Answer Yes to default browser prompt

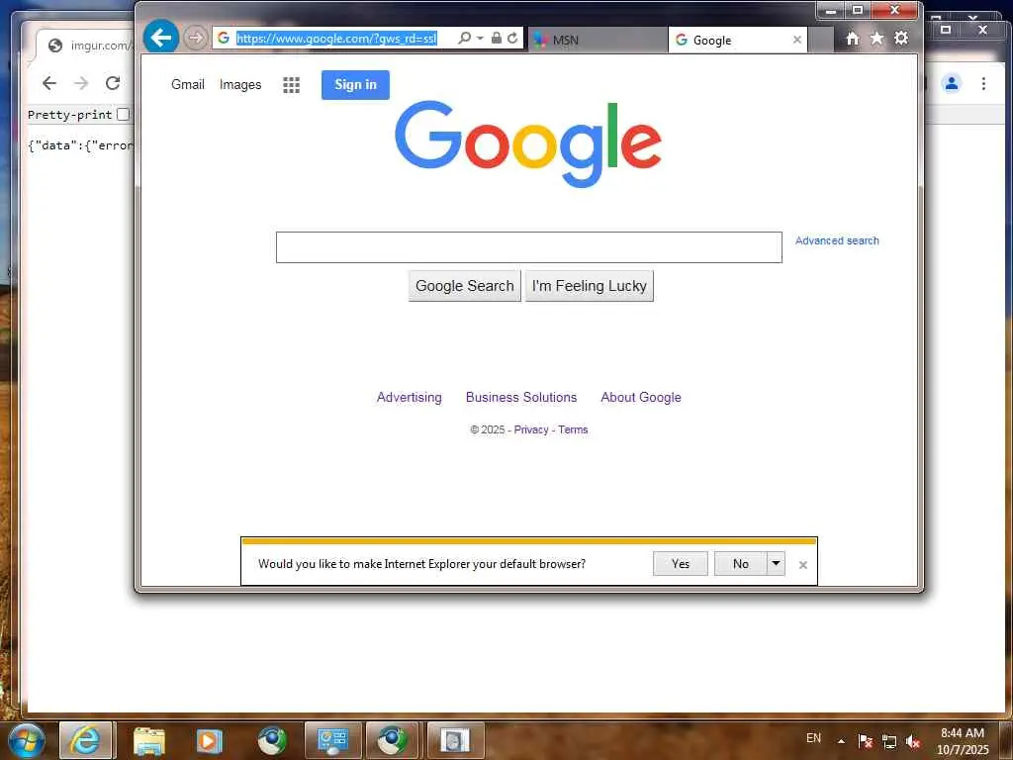tap(681, 563)
